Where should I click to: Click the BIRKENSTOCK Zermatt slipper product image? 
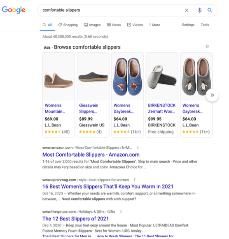[162, 77]
